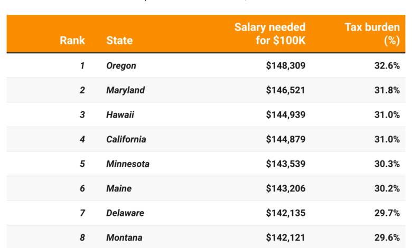Click the State column header
The image size is (412, 248).
[x=119, y=40]
